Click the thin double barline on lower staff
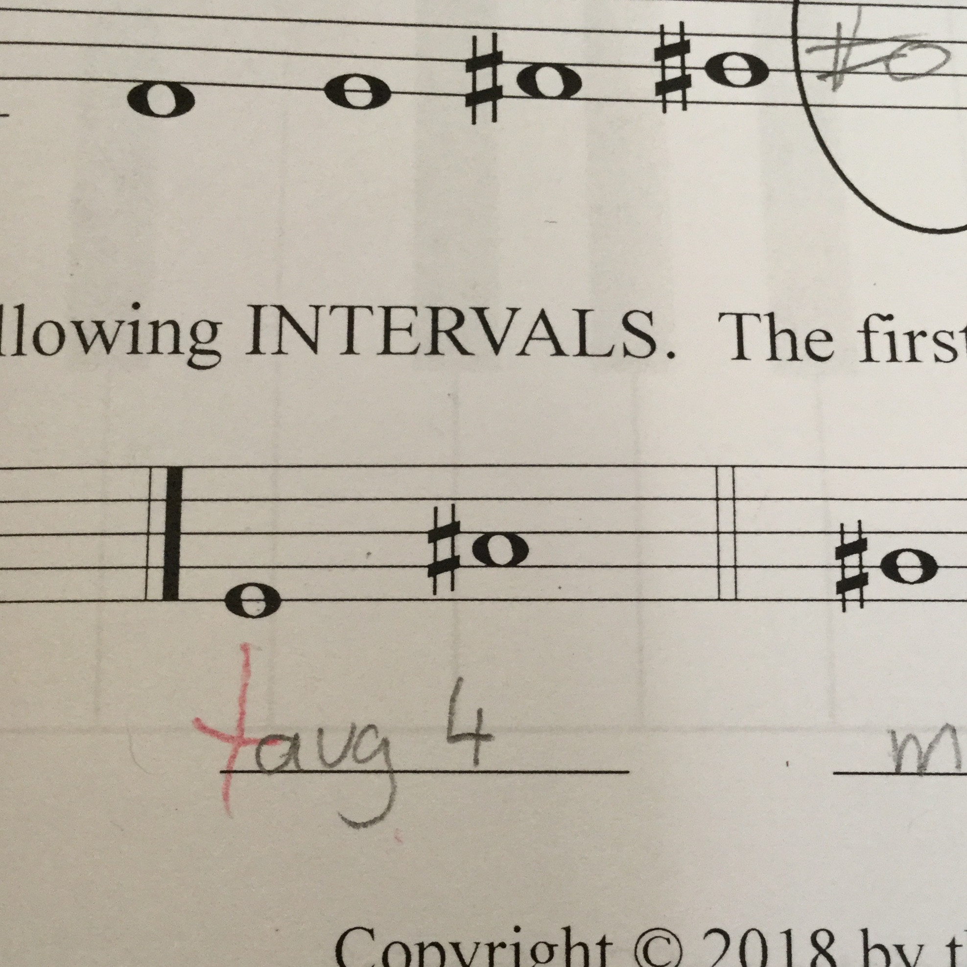967x967 pixels. point(727,533)
